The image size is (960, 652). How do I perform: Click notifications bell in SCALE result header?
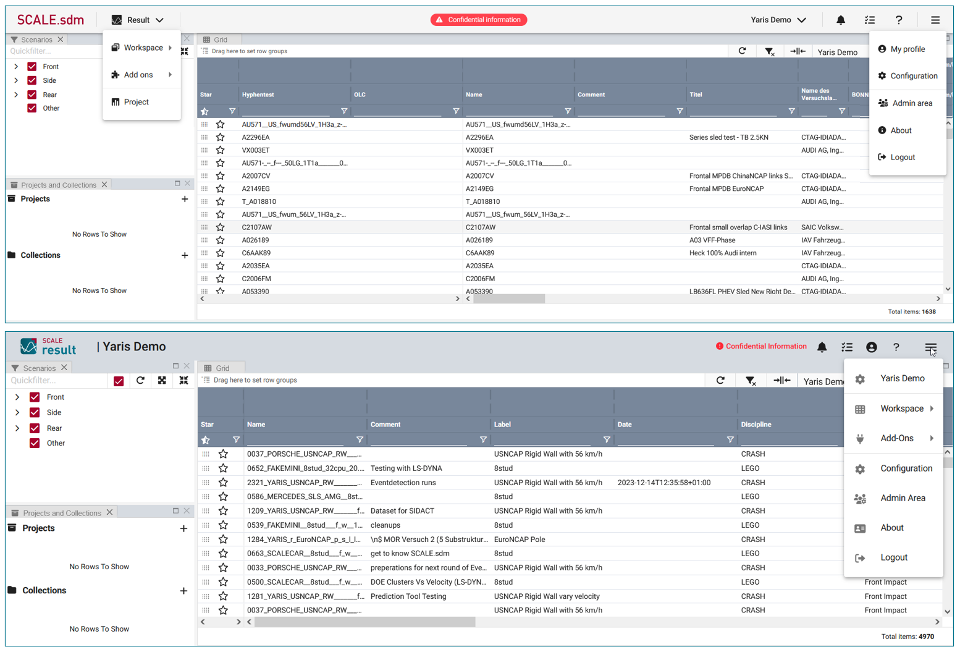[822, 347]
